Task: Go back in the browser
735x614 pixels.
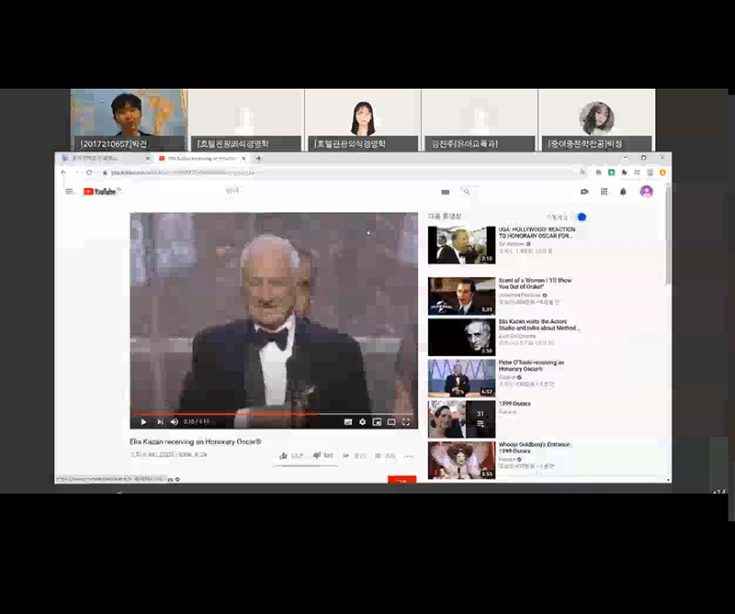Action: pyautogui.click(x=63, y=173)
